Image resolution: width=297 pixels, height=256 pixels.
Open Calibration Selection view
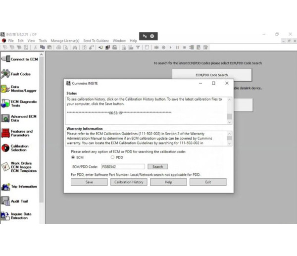(19, 148)
